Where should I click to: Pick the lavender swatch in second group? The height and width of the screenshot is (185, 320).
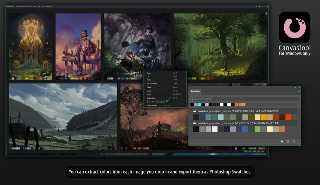233,129
